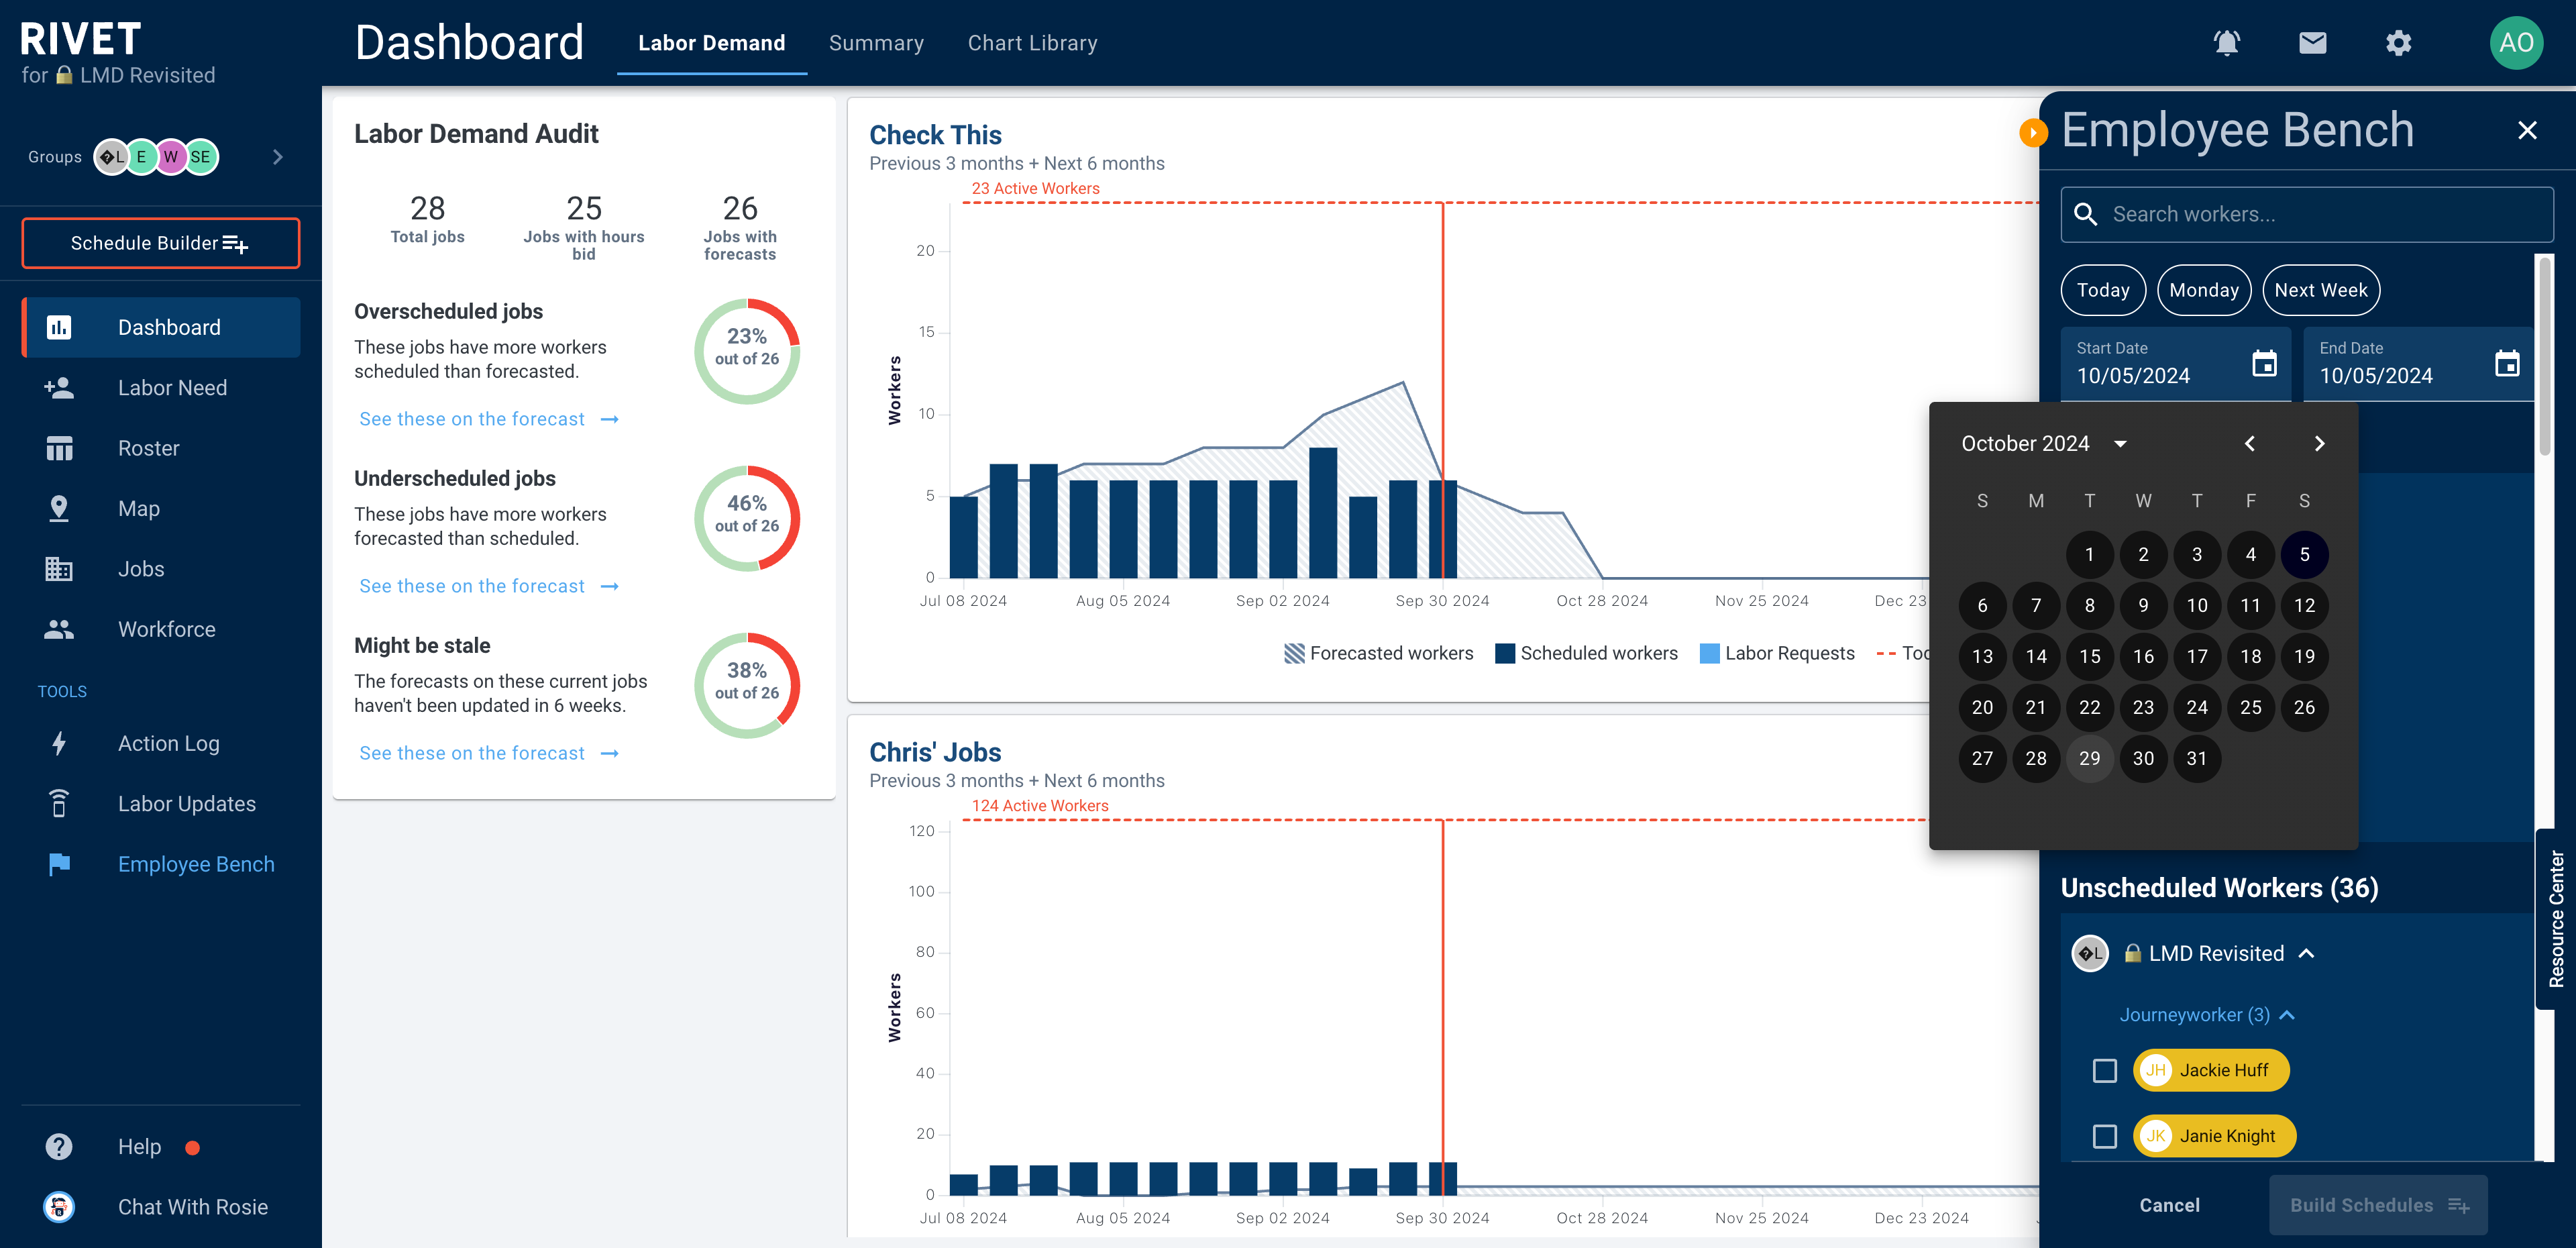This screenshot has height=1248, width=2576.
Task: Go to next month in calendar
Action: pyautogui.click(x=2320, y=443)
